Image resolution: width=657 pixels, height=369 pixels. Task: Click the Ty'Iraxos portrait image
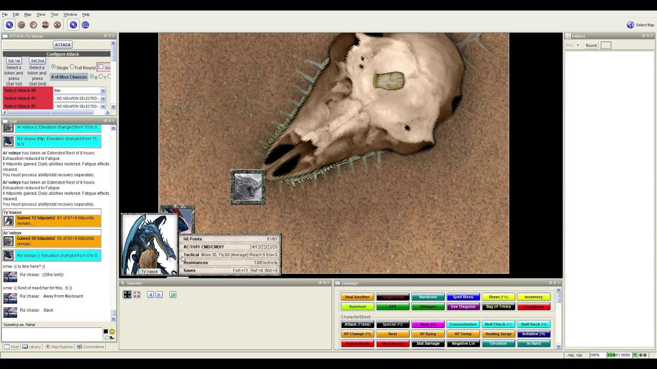click(x=150, y=244)
